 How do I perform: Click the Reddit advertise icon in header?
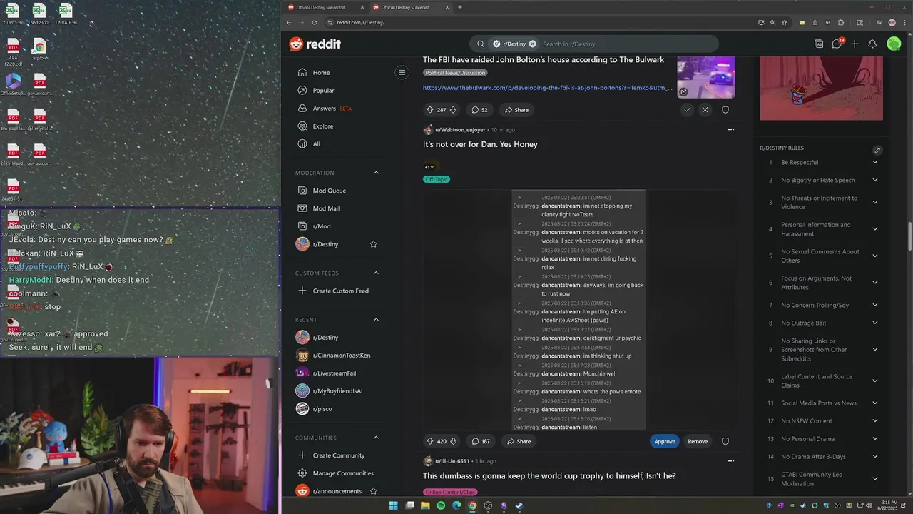tap(819, 44)
